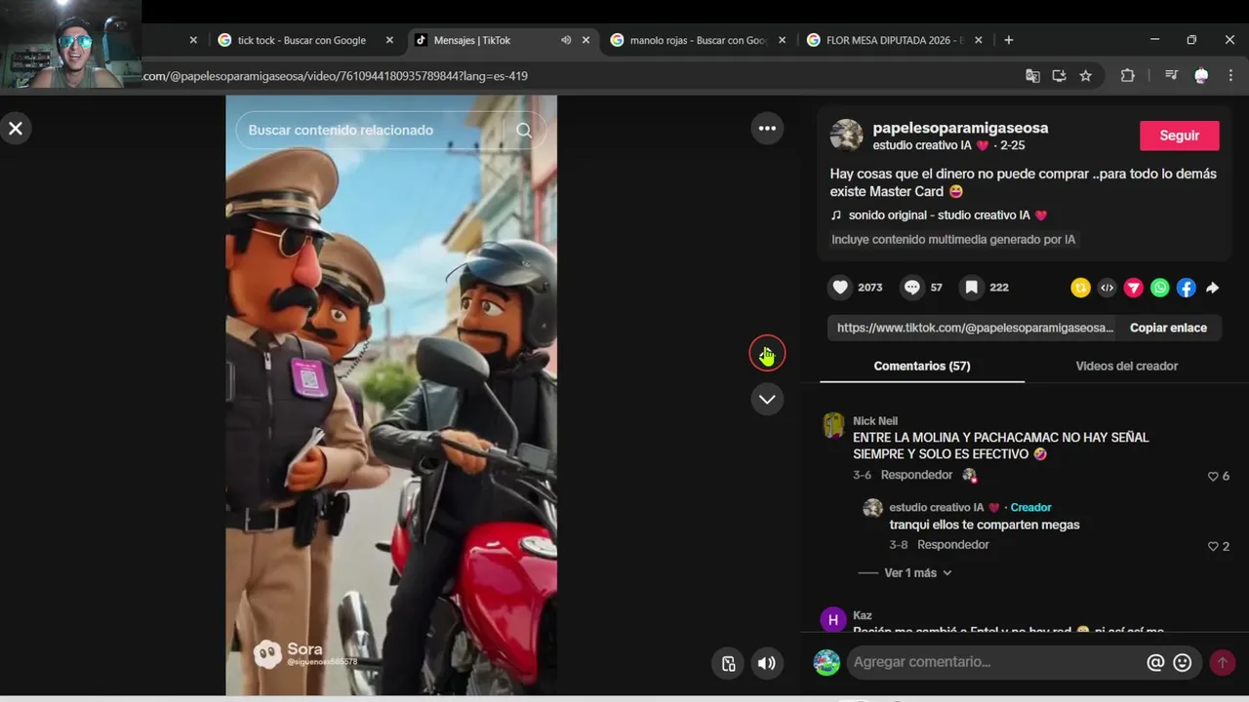Select the Comentarios (57) tab
The image size is (1249, 702).
point(922,367)
